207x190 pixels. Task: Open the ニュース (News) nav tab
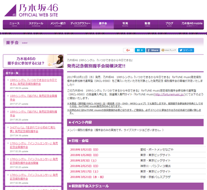(14, 25)
